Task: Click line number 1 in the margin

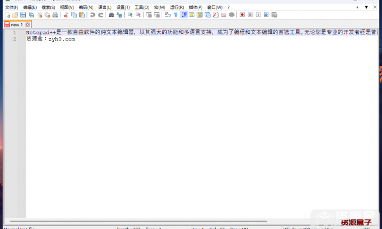Action: (x=15, y=32)
